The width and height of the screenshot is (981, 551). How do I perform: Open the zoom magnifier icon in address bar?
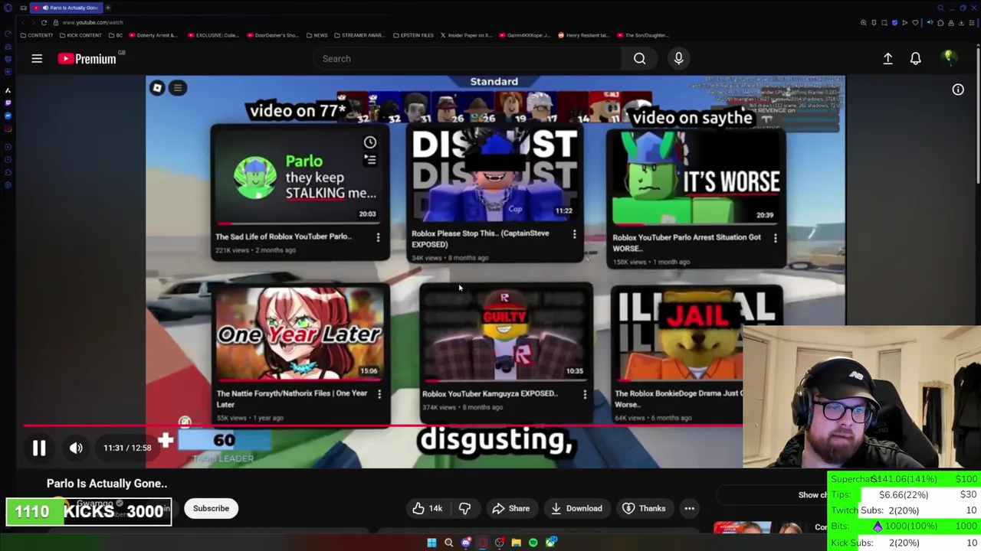tap(864, 23)
